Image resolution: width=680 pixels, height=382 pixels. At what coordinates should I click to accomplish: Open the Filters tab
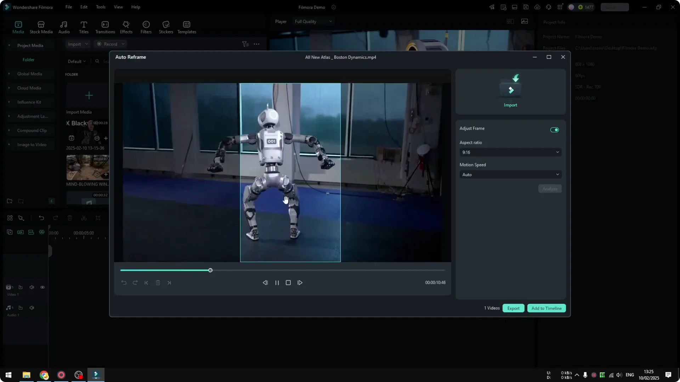(x=146, y=27)
